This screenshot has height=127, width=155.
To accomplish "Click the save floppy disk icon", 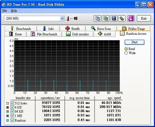I will (114, 18).
